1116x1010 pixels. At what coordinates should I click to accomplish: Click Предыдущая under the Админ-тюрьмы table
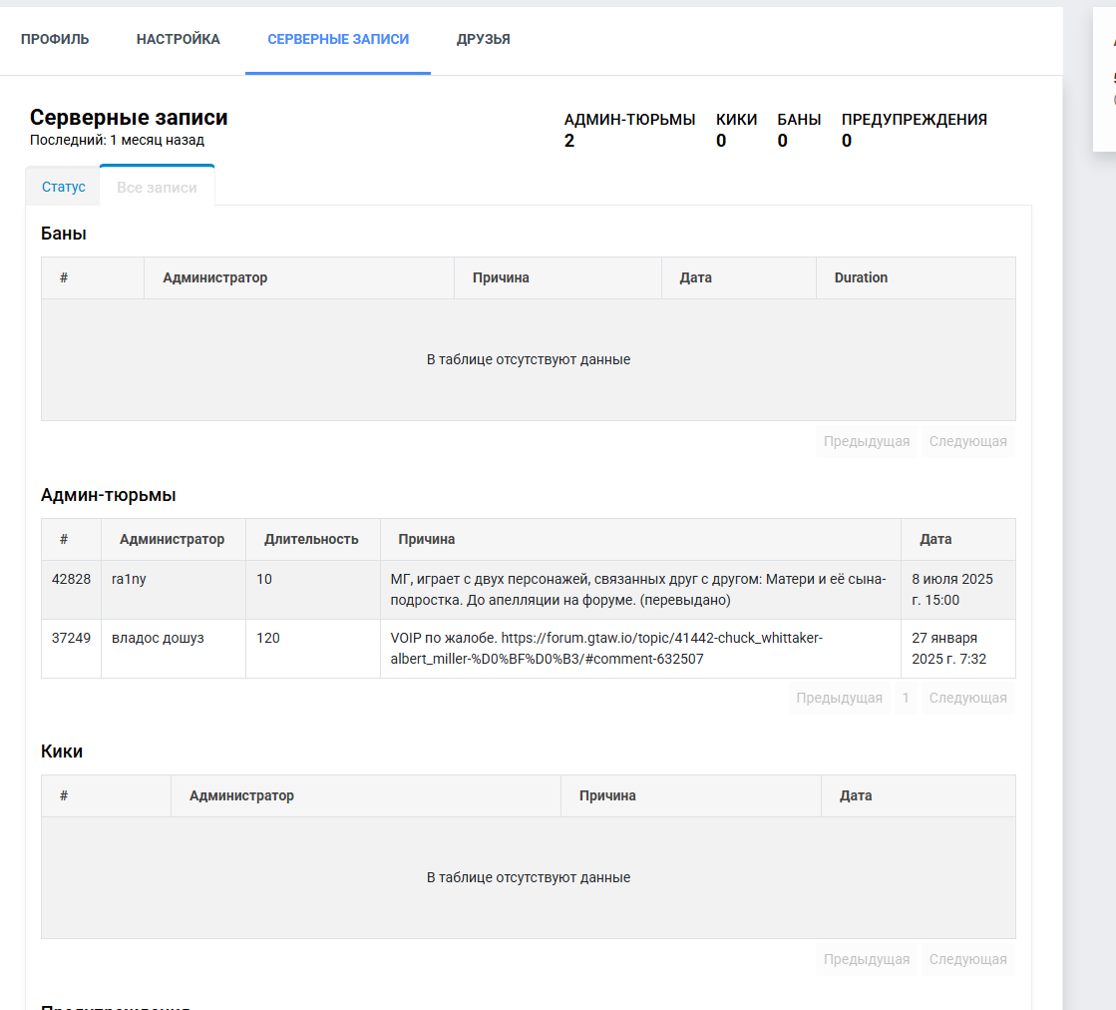pyautogui.click(x=839, y=698)
